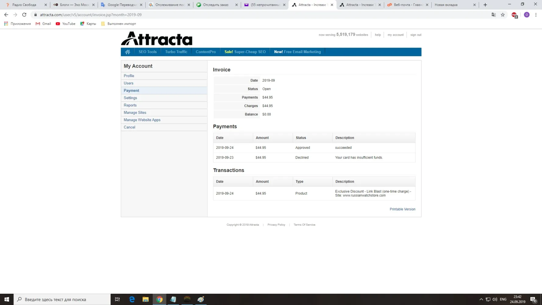The height and width of the screenshot is (305, 542).
Task: Open the SEO Tools menu item
Action: 148,52
